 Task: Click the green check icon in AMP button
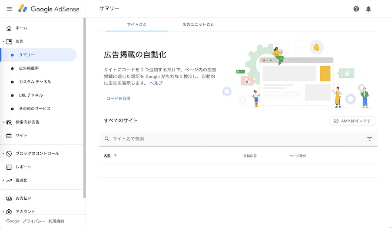[x=336, y=121]
